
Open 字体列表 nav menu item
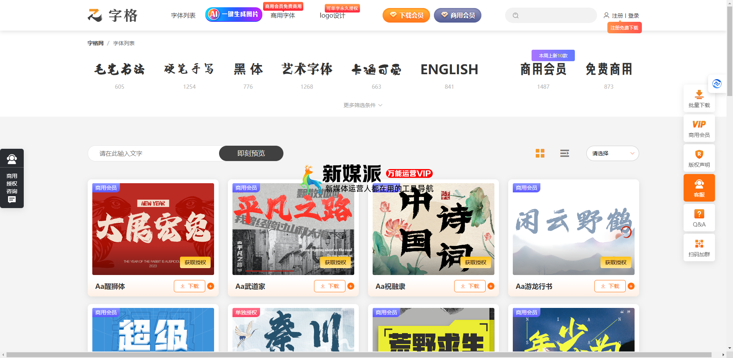(183, 16)
